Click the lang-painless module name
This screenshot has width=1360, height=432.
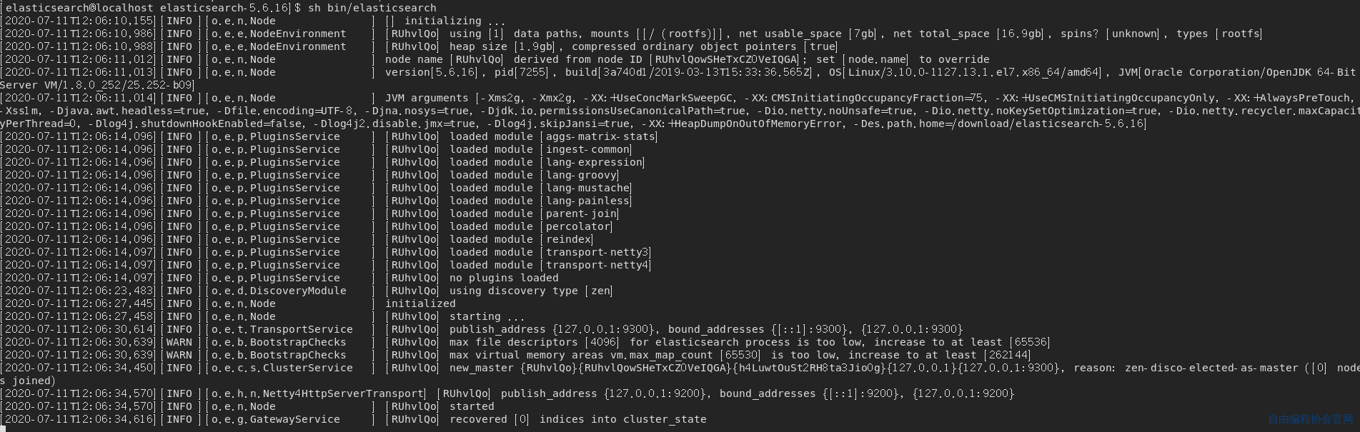point(587,201)
